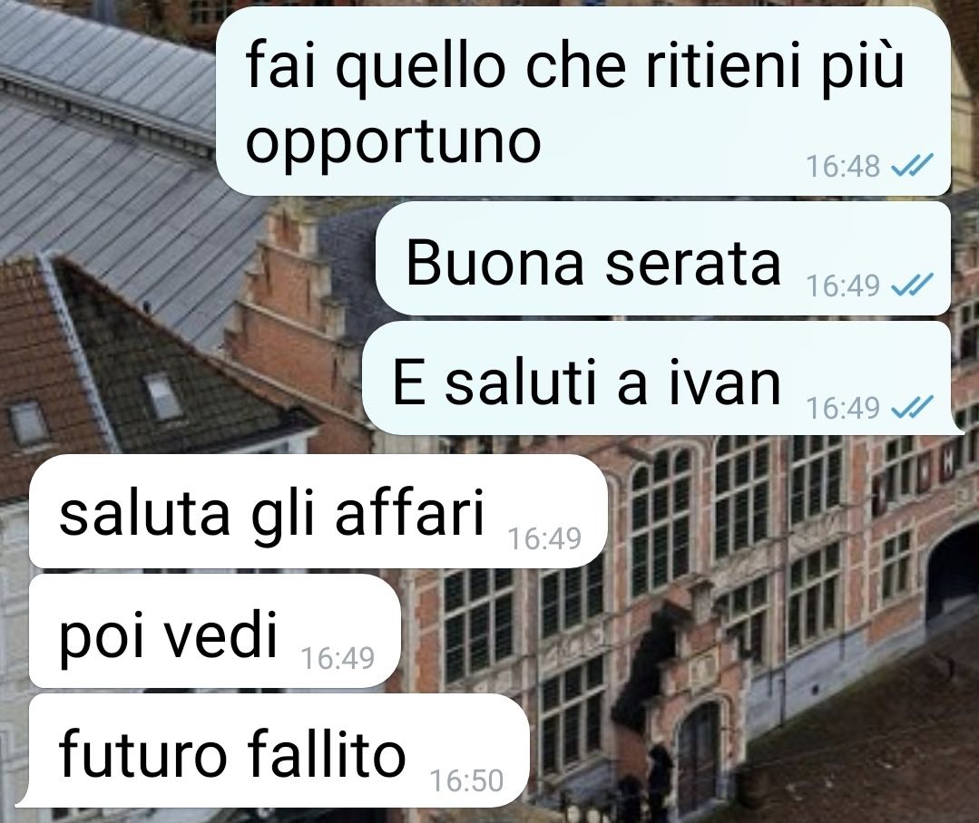Click the 16:49 timestamp of E saluti a ivan
979x823 pixels.
click(842, 409)
